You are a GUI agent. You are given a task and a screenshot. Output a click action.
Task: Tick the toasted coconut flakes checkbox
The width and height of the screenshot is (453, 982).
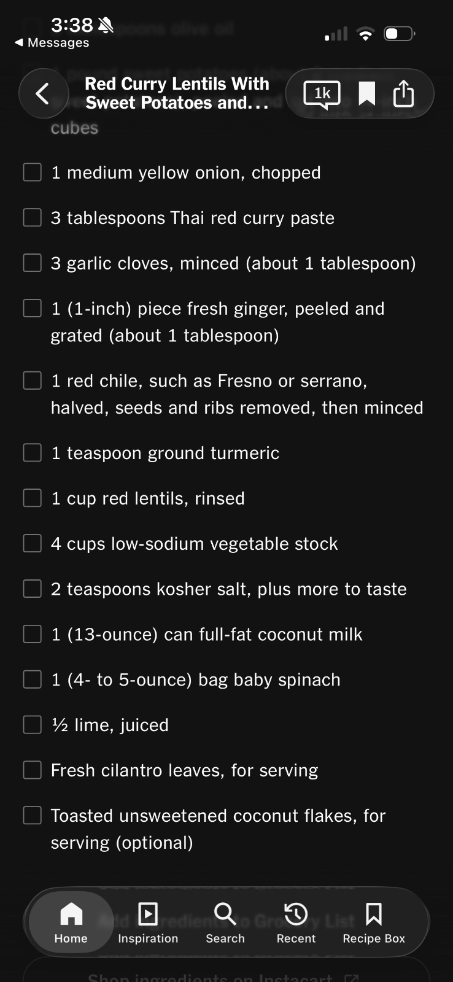coord(33,816)
